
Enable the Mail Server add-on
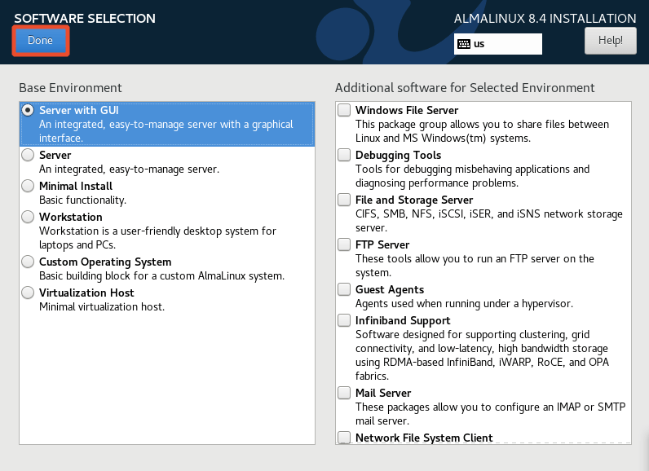pos(345,393)
